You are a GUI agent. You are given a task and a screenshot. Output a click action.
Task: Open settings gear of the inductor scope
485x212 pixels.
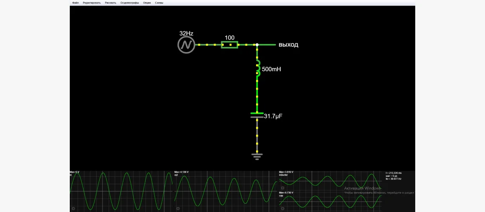(282, 187)
